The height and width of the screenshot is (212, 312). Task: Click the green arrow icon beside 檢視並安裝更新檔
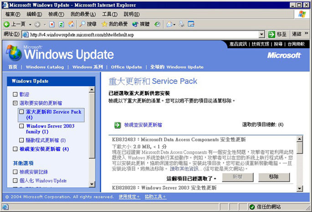[118, 125]
